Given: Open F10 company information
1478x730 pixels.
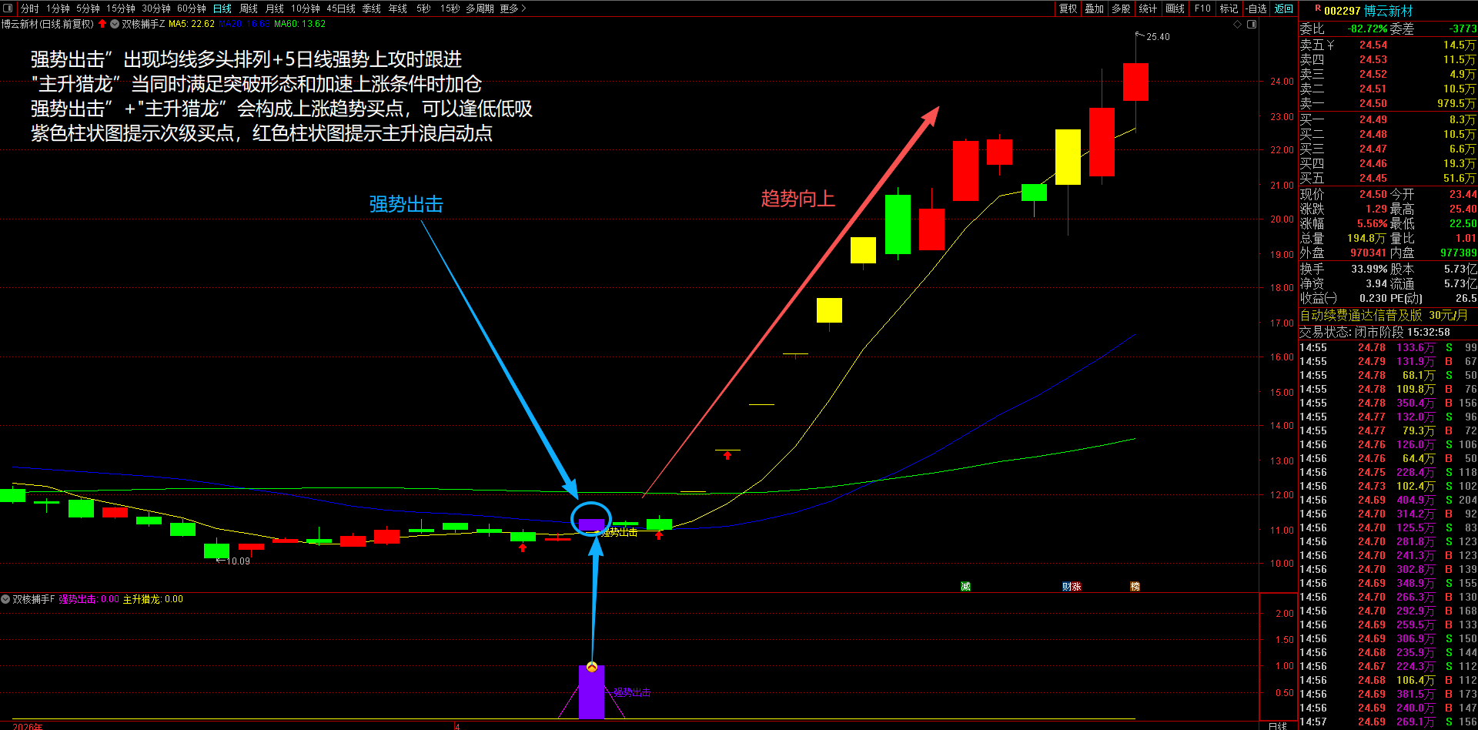Looking at the screenshot, I should point(1202,8).
